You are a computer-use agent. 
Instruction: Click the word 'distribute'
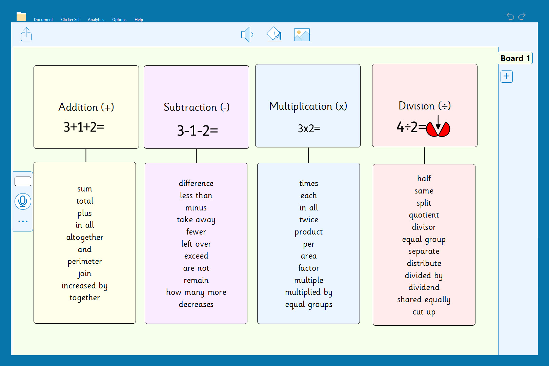tap(424, 263)
